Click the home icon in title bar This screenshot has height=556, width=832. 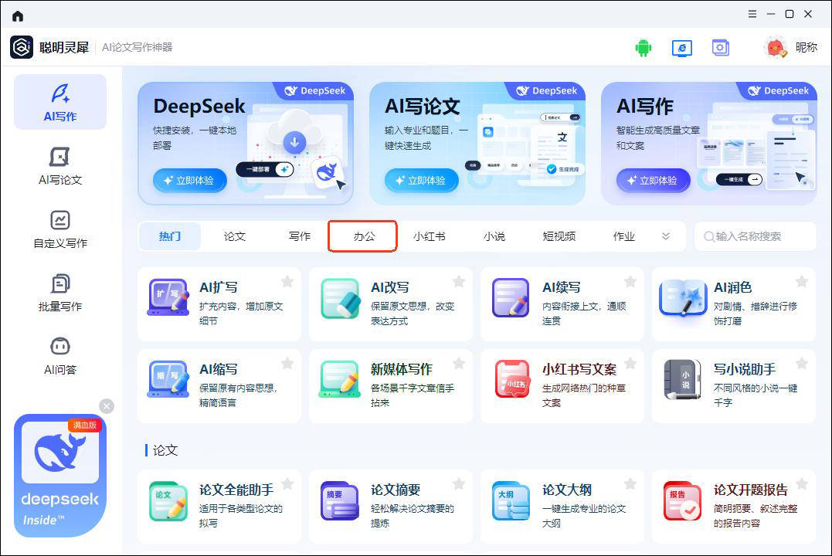[18, 15]
